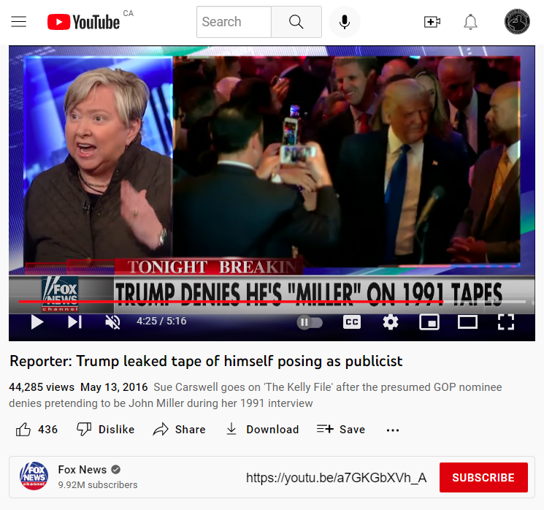The image size is (544, 510).
Task: Click the magnifier search button
Action: 296,22
